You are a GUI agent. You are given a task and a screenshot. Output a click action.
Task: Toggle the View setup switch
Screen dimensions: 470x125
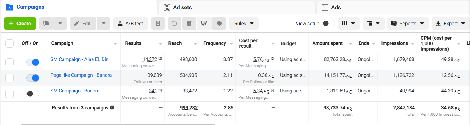328,24
